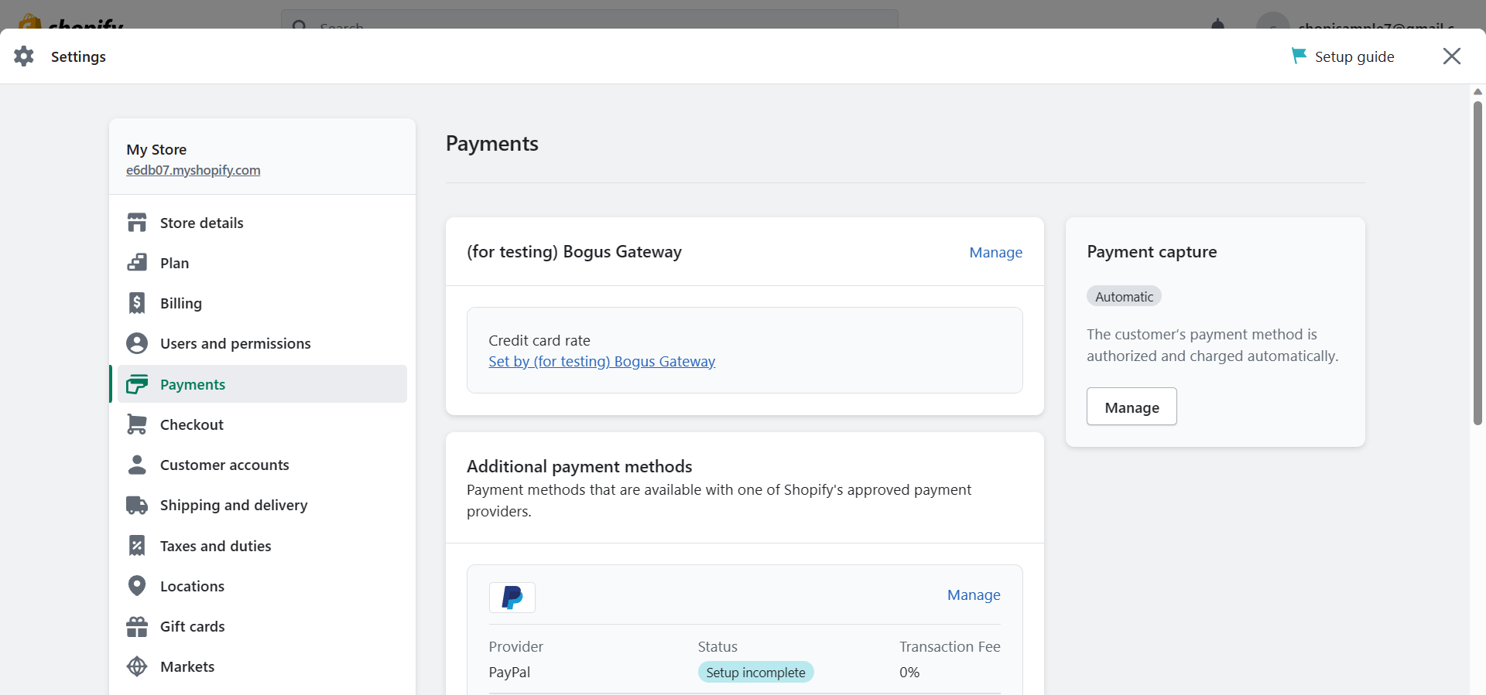Image resolution: width=1486 pixels, height=695 pixels.
Task: Click the Users and permissions avatar icon
Action: pyautogui.click(x=137, y=343)
